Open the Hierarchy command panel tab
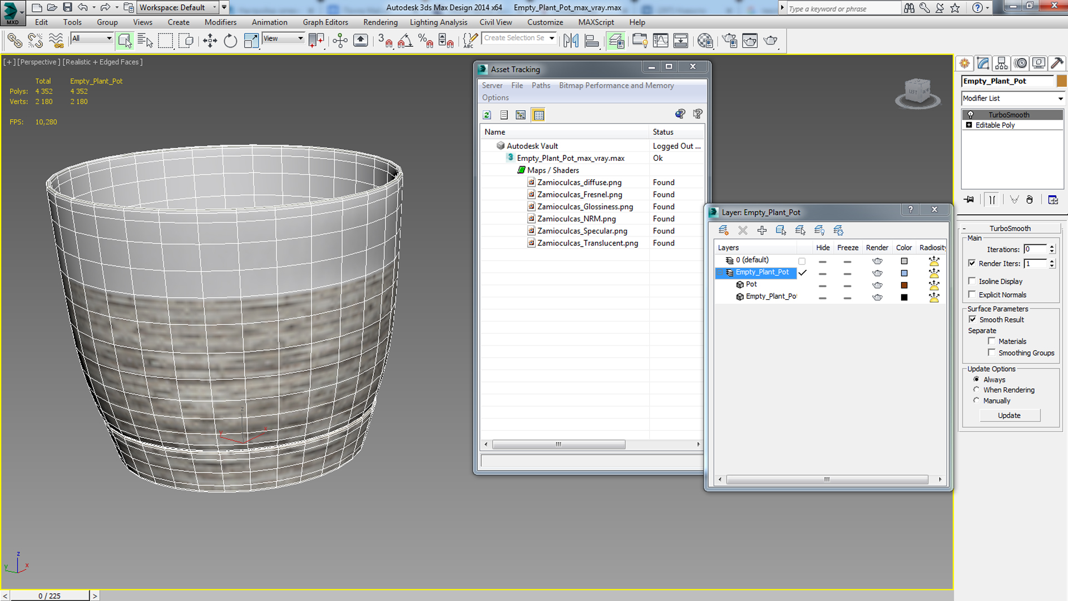The height and width of the screenshot is (601, 1068). 1001,63
